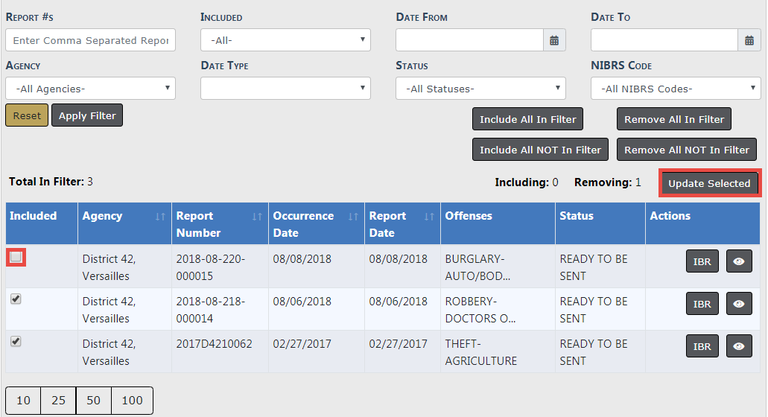Image resolution: width=768 pixels, height=417 pixels.
Task: View report 2018-08-218-000014 via eye icon
Action: tap(739, 304)
